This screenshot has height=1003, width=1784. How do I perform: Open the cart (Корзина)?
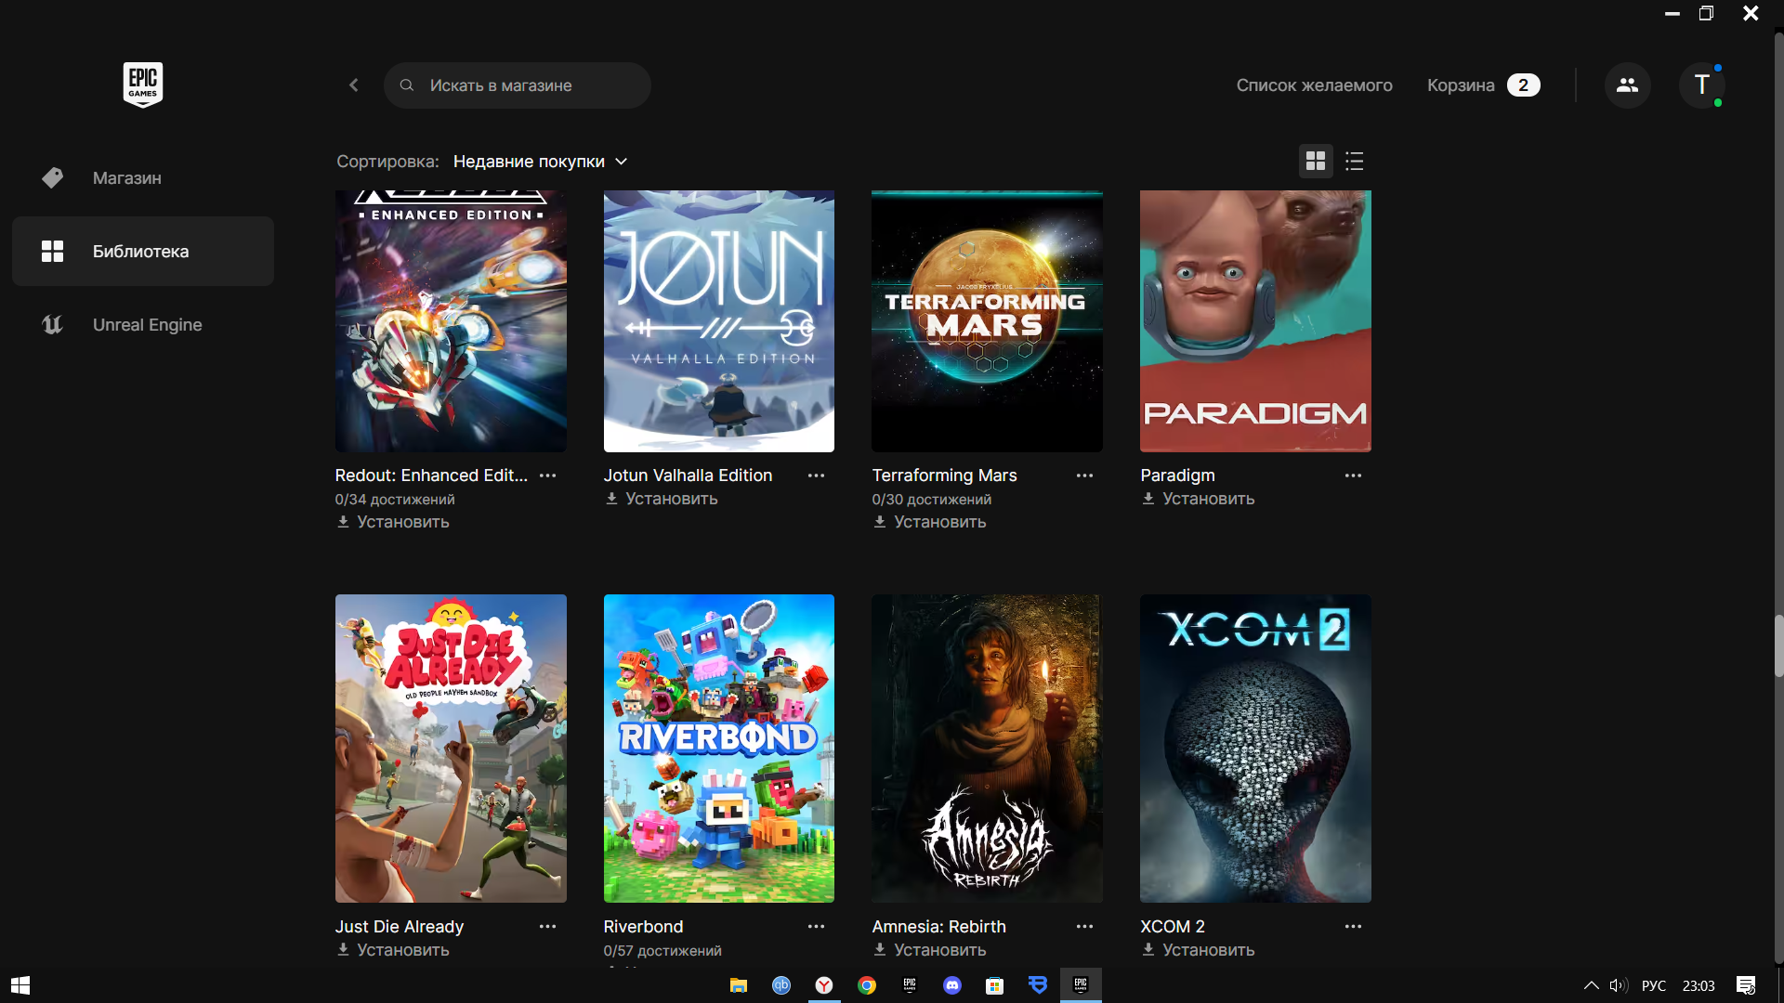click(1483, 85)
